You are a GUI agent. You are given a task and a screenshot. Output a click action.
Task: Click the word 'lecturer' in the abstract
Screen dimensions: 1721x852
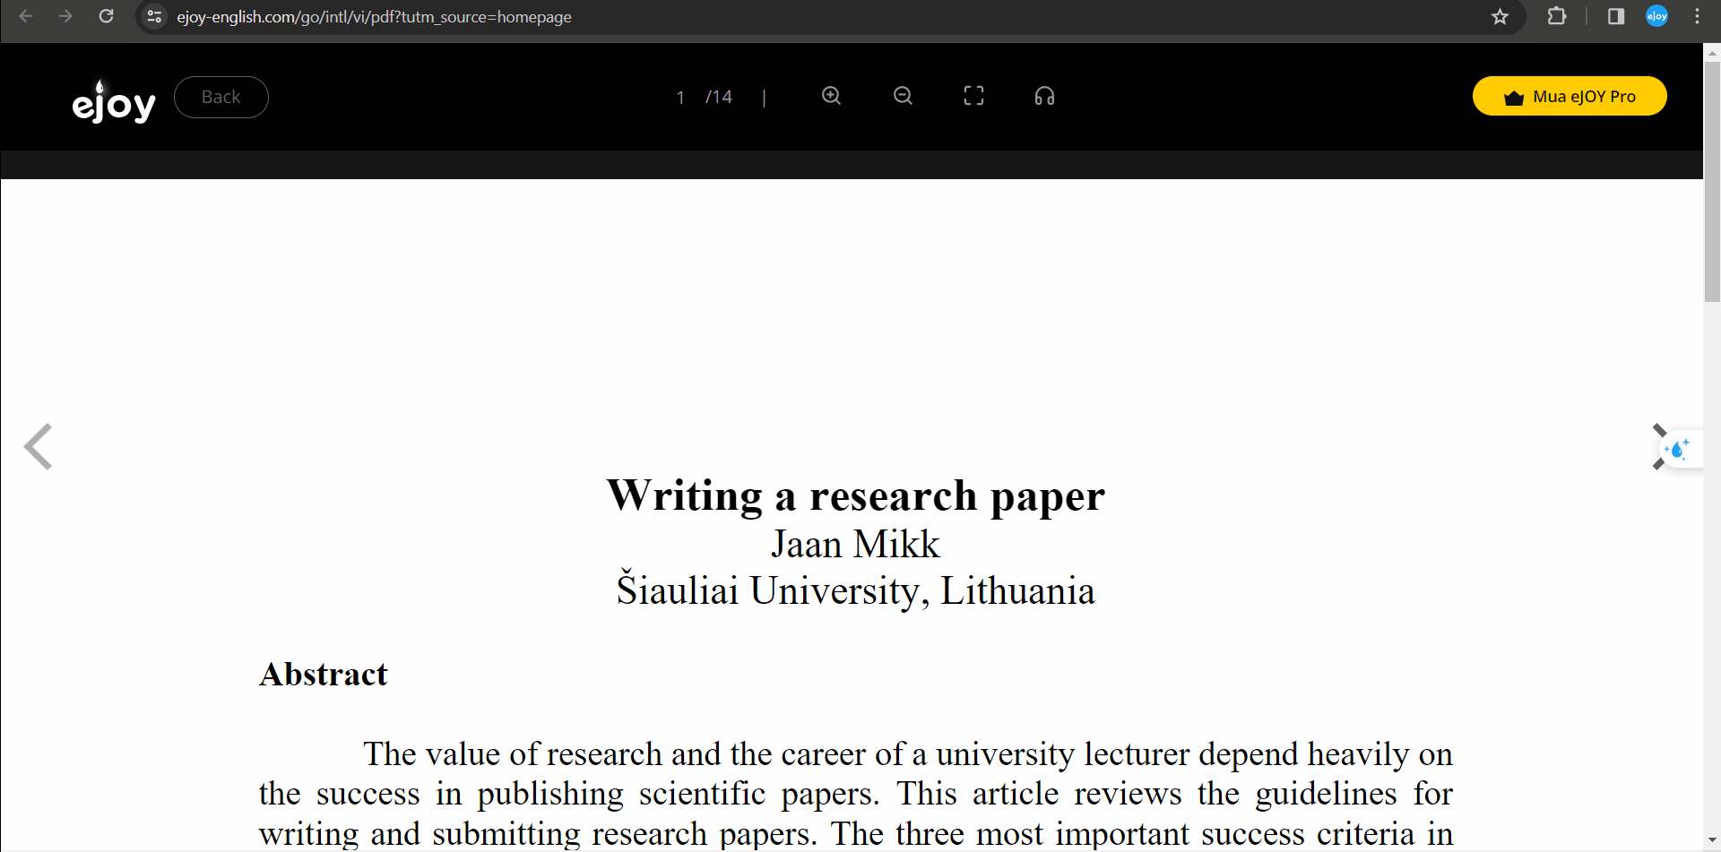coord(1137,754)
